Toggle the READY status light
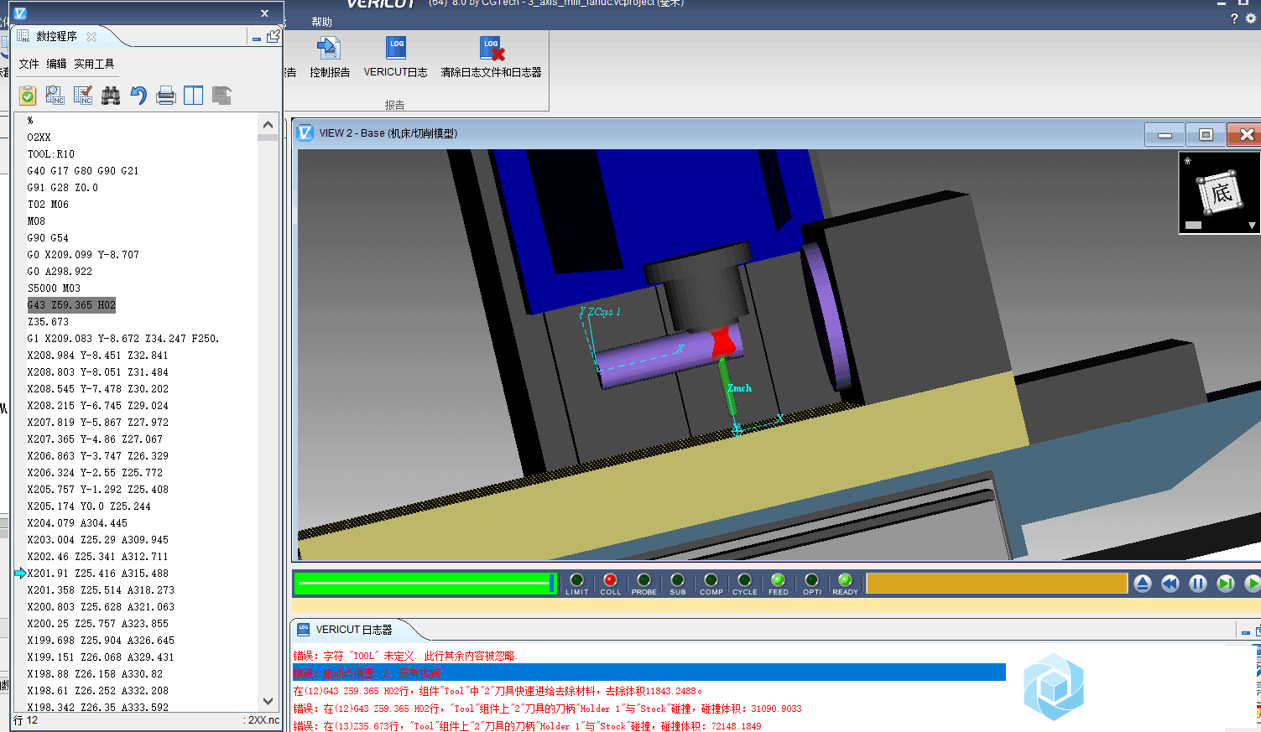This screenshot has width=1261, height=732. coord(846,580)
